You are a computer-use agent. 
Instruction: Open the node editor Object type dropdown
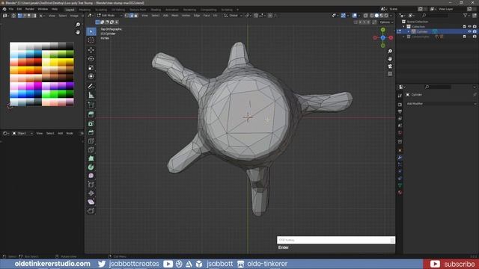(22, 133)
